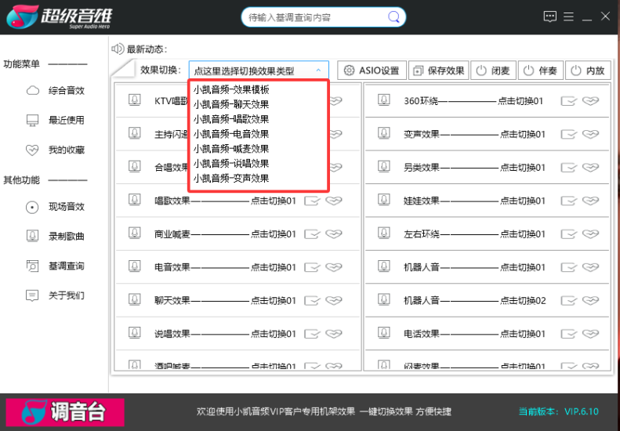The height and width of the screenshot is (431, 620).
Task: Select the 聊天效果 点击切换01 preset row
Action: (237, 300)
